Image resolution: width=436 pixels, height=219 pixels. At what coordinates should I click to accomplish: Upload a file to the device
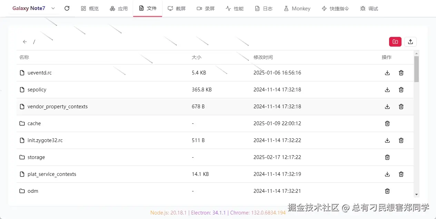410,41
